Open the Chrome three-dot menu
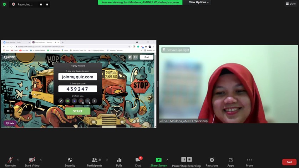This screenshot has height=168, width=299. [x=154, y=46]
